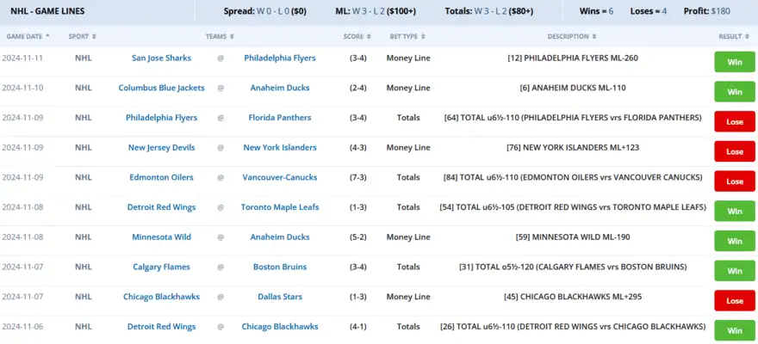Sort by Score column header

(x=357, y=36)
